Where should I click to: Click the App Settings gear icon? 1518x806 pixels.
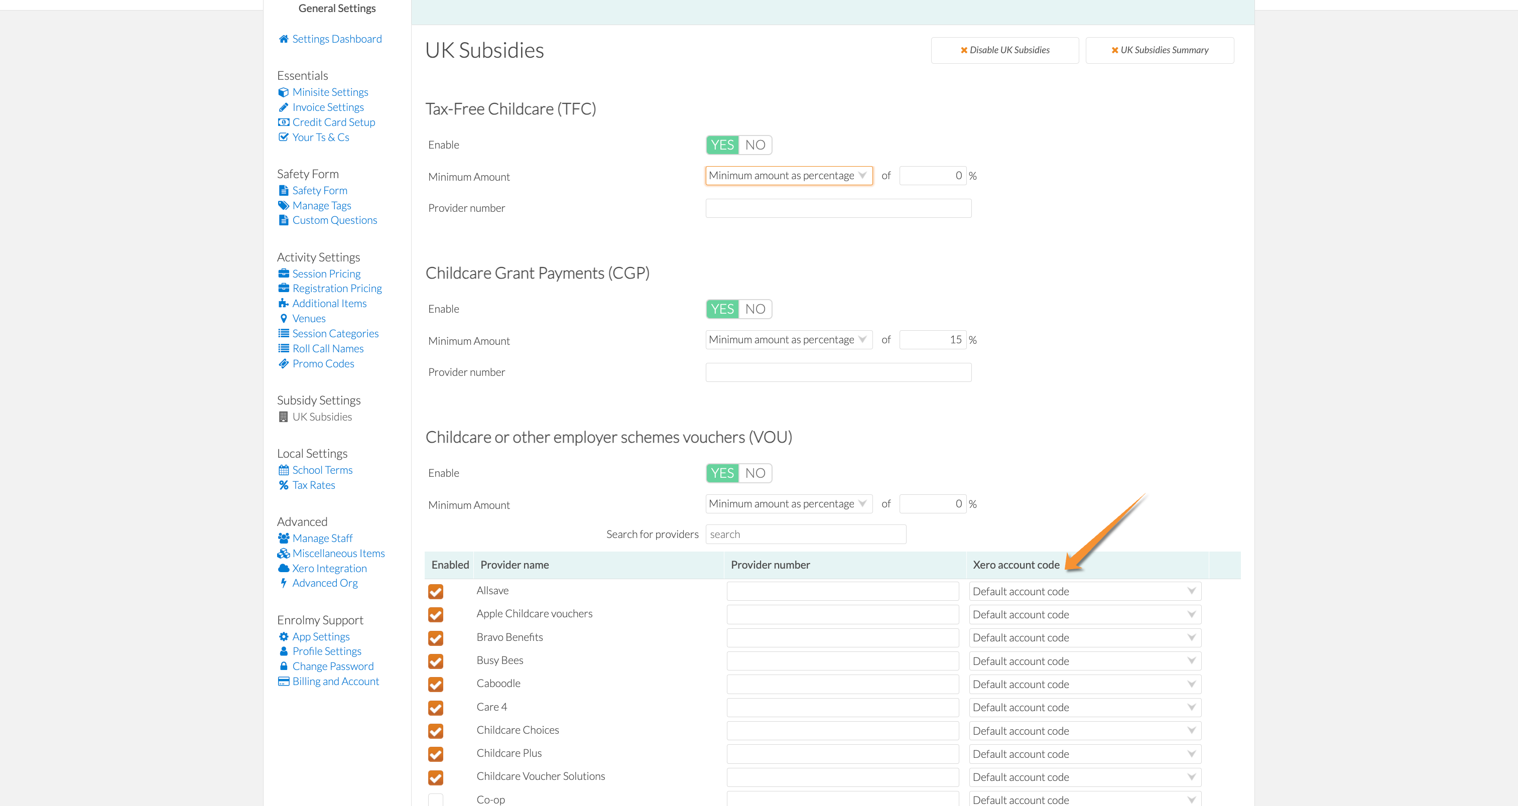(284, 636)
